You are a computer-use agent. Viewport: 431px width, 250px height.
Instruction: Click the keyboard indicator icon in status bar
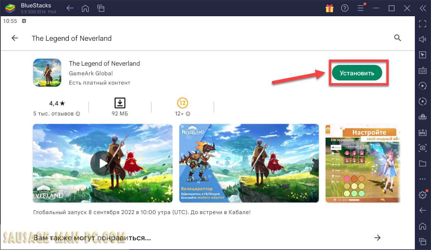(24, 21)
